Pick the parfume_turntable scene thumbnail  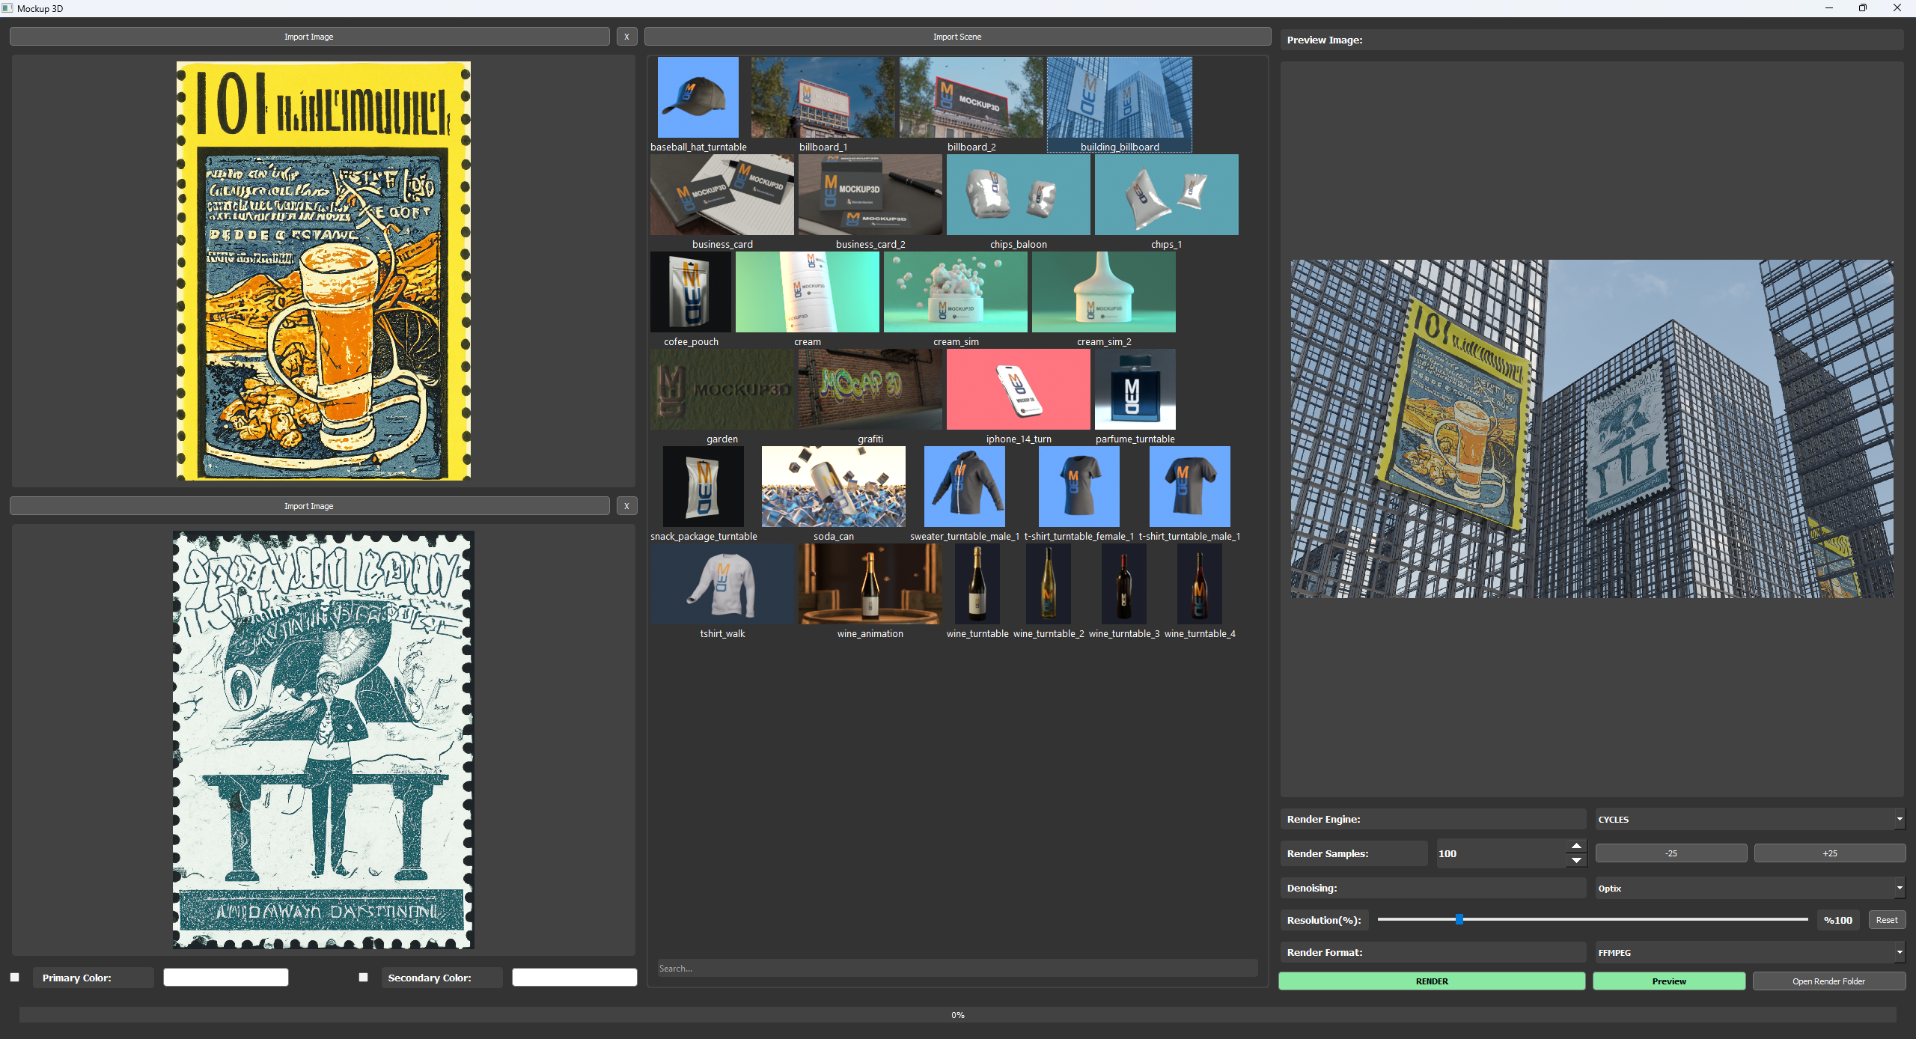point(1135,390)
